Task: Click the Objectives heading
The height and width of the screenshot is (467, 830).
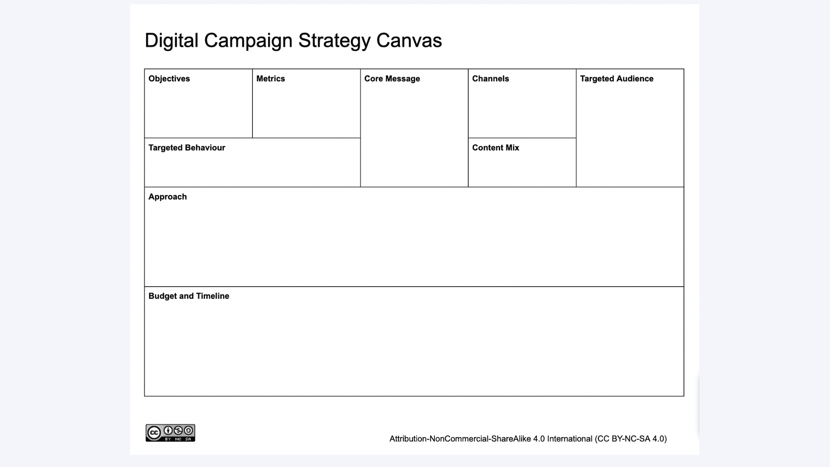Action: (169, 79)
